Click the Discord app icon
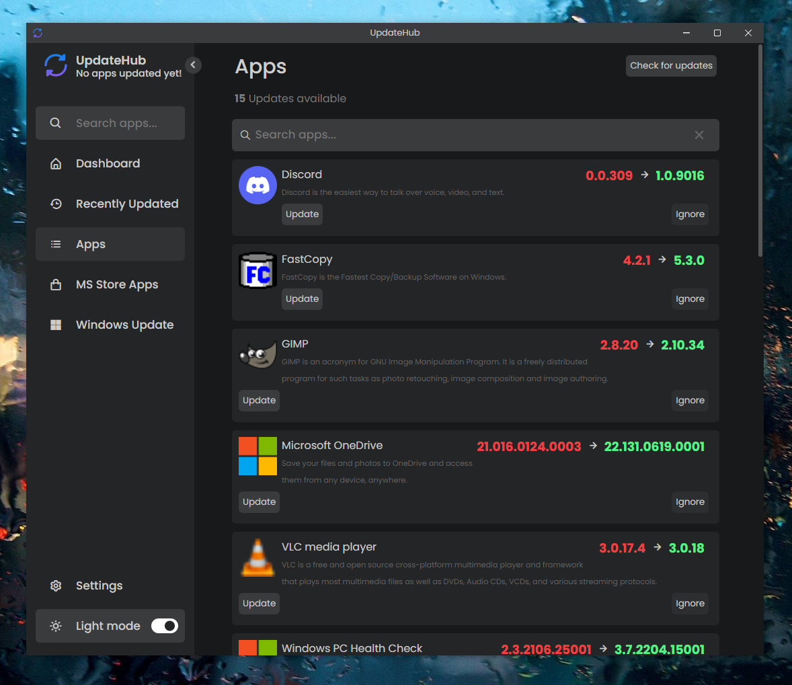This screenshot has height=685, width=792. point(258,185)
